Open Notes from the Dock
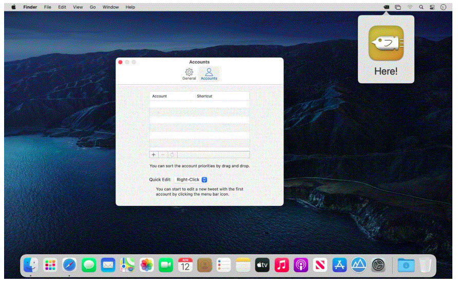 click(x=243, y=265)
